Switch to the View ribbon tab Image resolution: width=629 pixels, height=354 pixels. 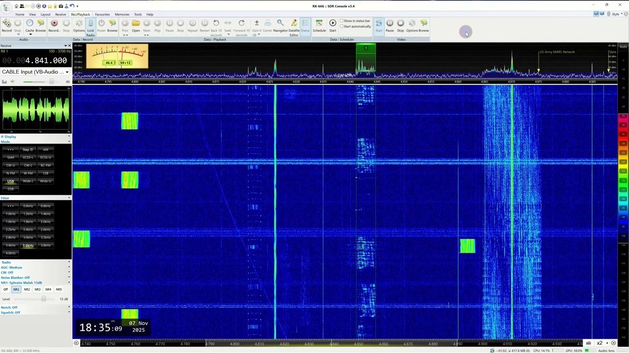point(32,14)
